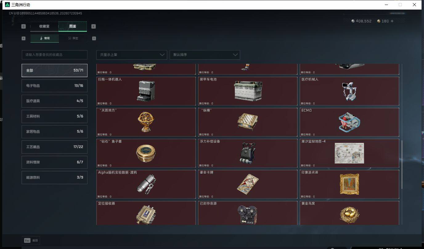Open the 装甲车电池 item card

pos(248,91)
